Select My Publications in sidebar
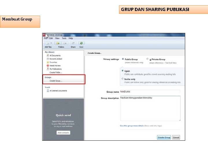 click(x=55, y=69)
